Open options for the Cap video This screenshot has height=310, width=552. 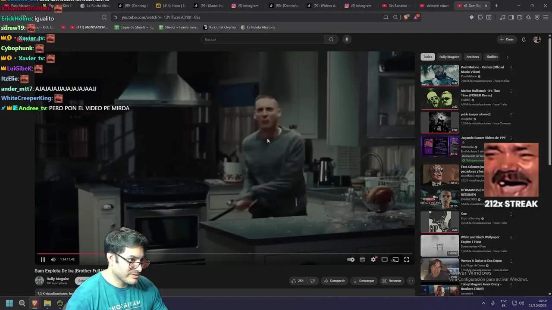tap(511, 214)
